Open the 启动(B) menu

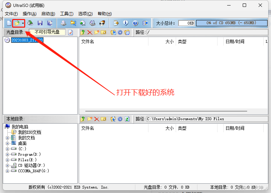(x=48, y=14)
